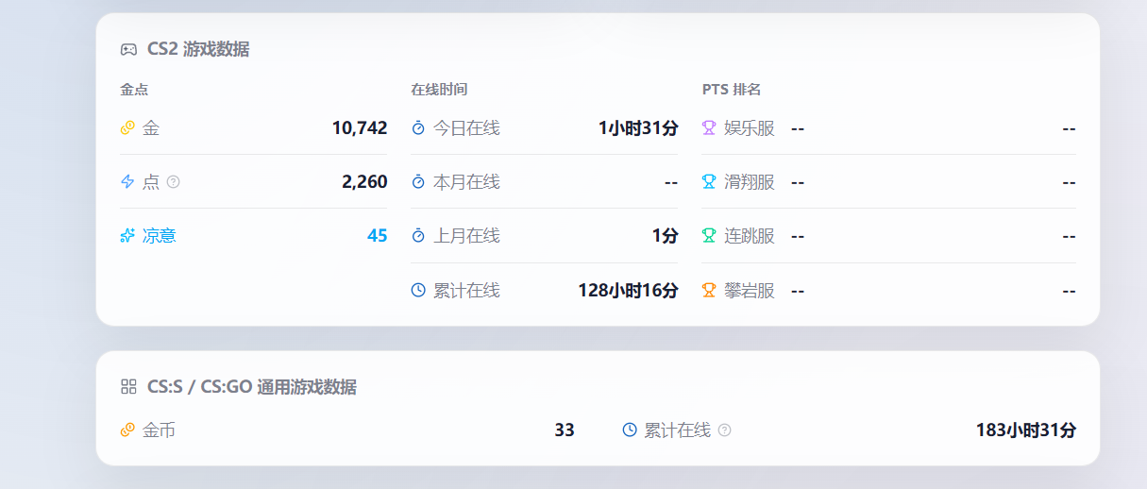
Task: Click the 上月在线 label
Action: point(466,235)
